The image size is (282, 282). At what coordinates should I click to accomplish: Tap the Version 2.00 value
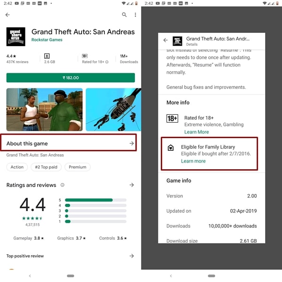pyautogui.click(x=252, y=196)
